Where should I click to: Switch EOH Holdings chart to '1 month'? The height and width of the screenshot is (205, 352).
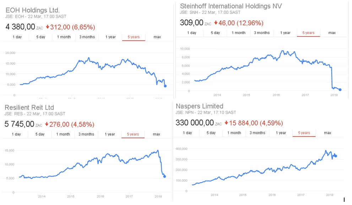64,37
